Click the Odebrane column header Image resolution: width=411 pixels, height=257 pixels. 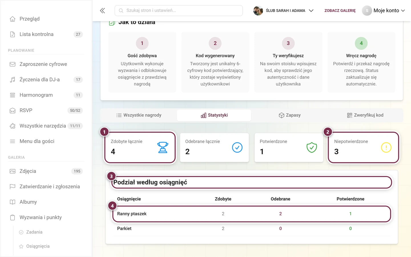tap(281, 199)
